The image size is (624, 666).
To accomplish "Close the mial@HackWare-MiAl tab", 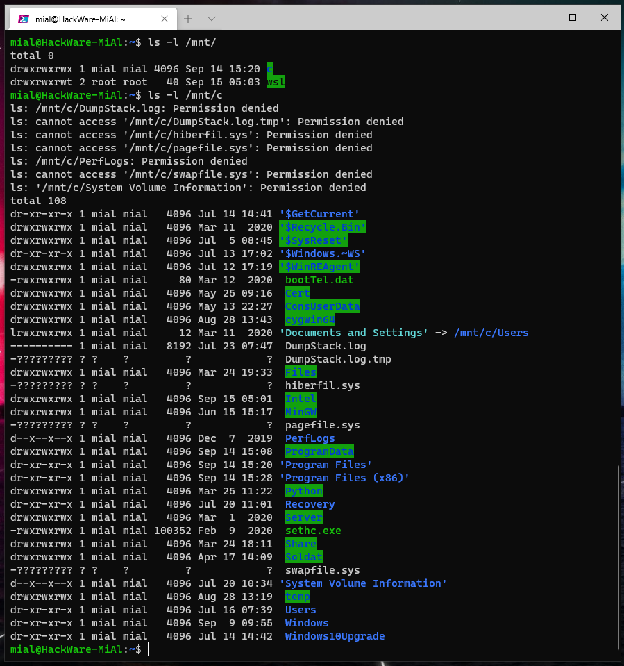I will 164,19.
